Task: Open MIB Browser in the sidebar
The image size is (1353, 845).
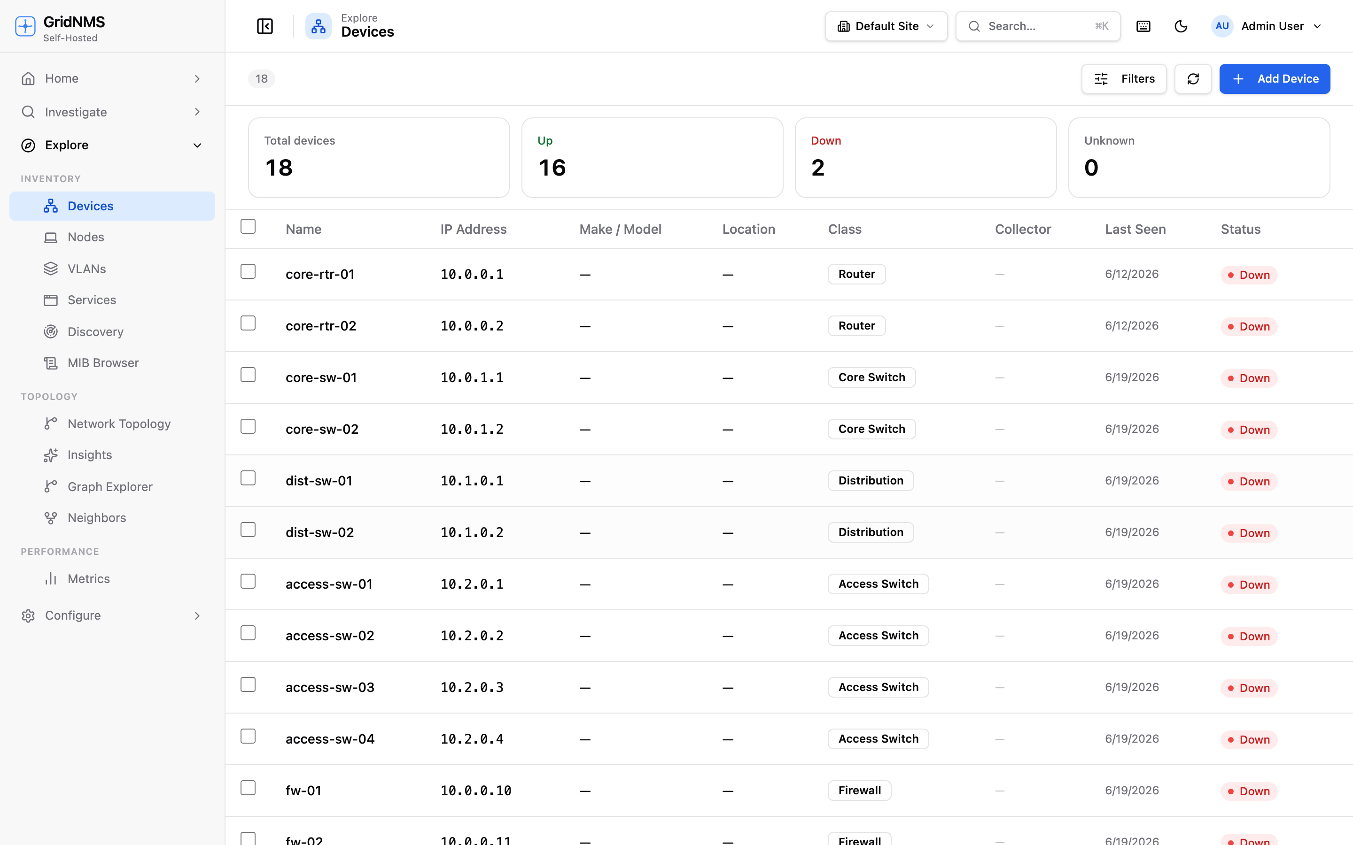Action: point(112,363)
